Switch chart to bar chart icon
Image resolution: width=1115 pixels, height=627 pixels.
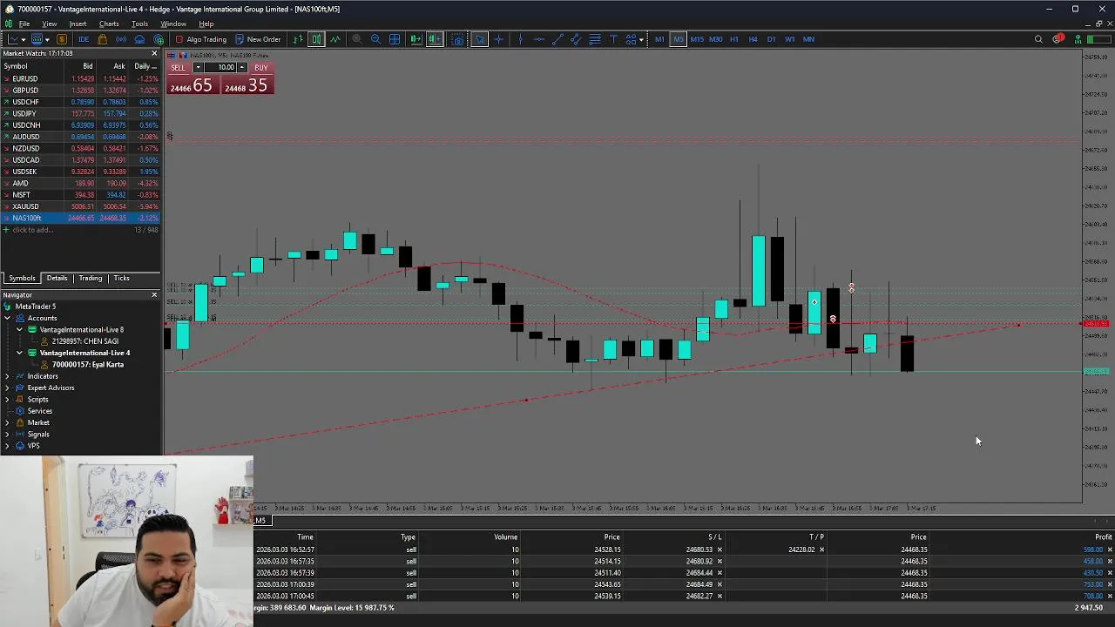coord(298,39)
